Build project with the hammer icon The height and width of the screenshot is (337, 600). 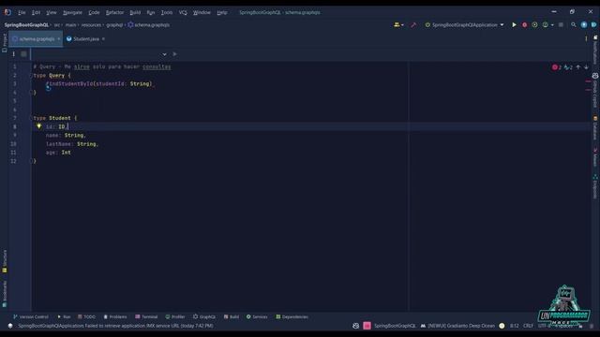tap(413, 25)
